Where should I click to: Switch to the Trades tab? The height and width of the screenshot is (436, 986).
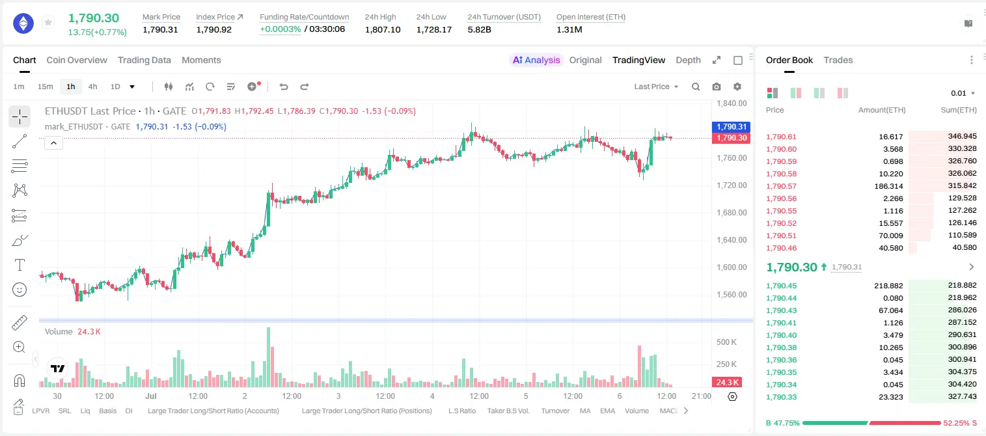[838, 60]
